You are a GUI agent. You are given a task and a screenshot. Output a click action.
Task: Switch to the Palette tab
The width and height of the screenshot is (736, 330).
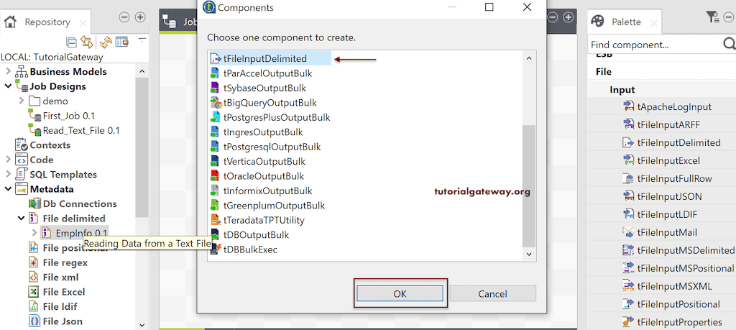[626, 22]
